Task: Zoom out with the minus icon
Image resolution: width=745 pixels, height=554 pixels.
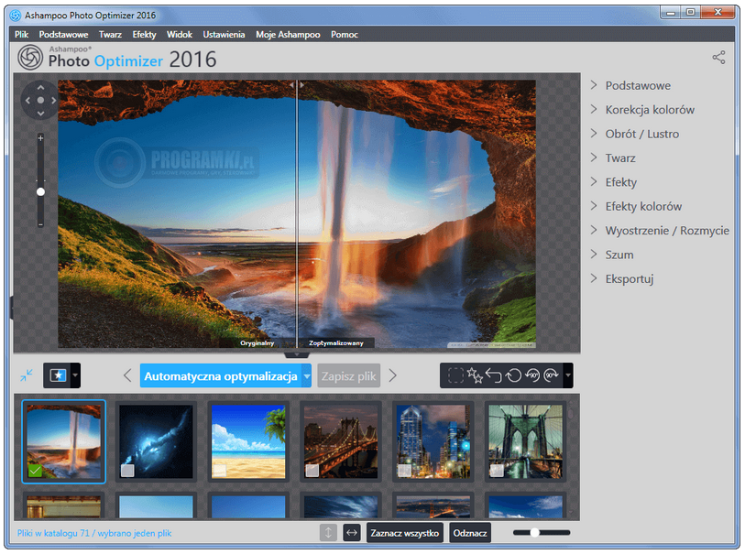Action: click(x=41, y=224)
